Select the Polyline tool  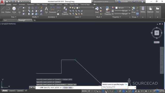8,10
